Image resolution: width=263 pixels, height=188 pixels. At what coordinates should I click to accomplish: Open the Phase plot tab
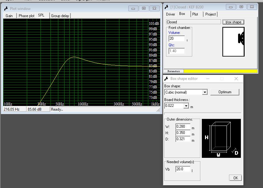click(x=26, y=16)
